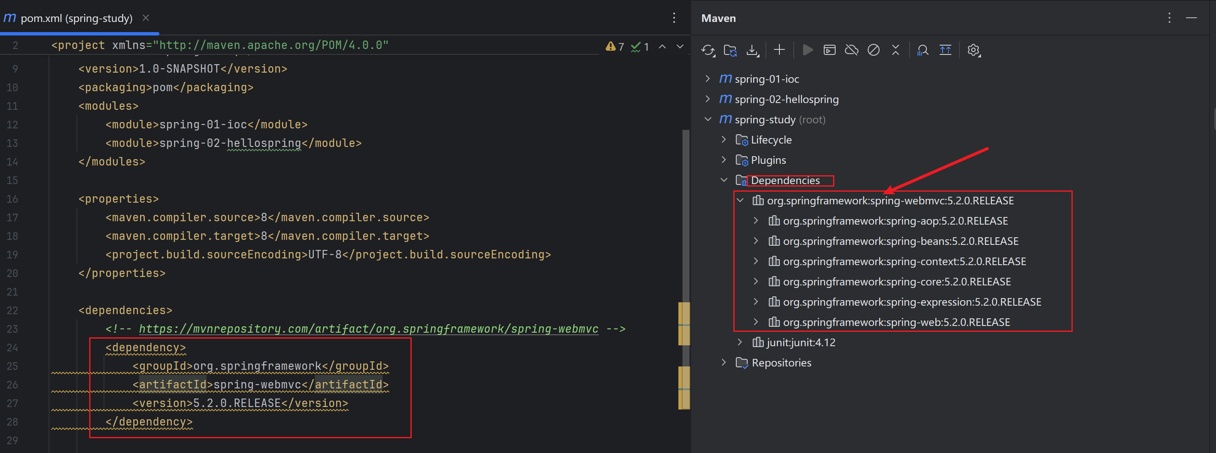The width and height of the screenshot is (1216, 453).
Task: Toggle Maven offline mode
Action: (852, 50)
